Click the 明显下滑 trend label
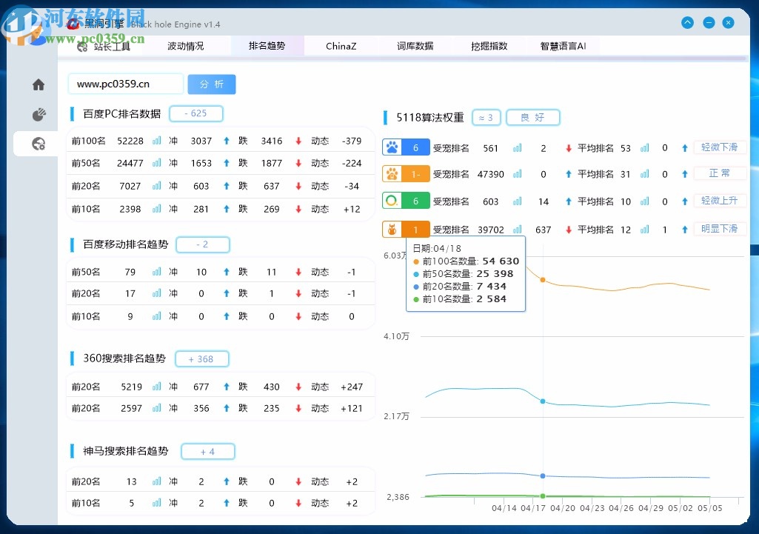This screenshot has height=534, width=759. (x=719, y=229)
